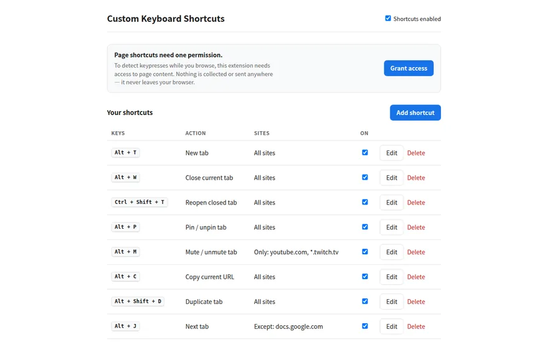Screen dimensions: 548x342
Task: Click the Alt + M key badge
Action: (125, 252)
